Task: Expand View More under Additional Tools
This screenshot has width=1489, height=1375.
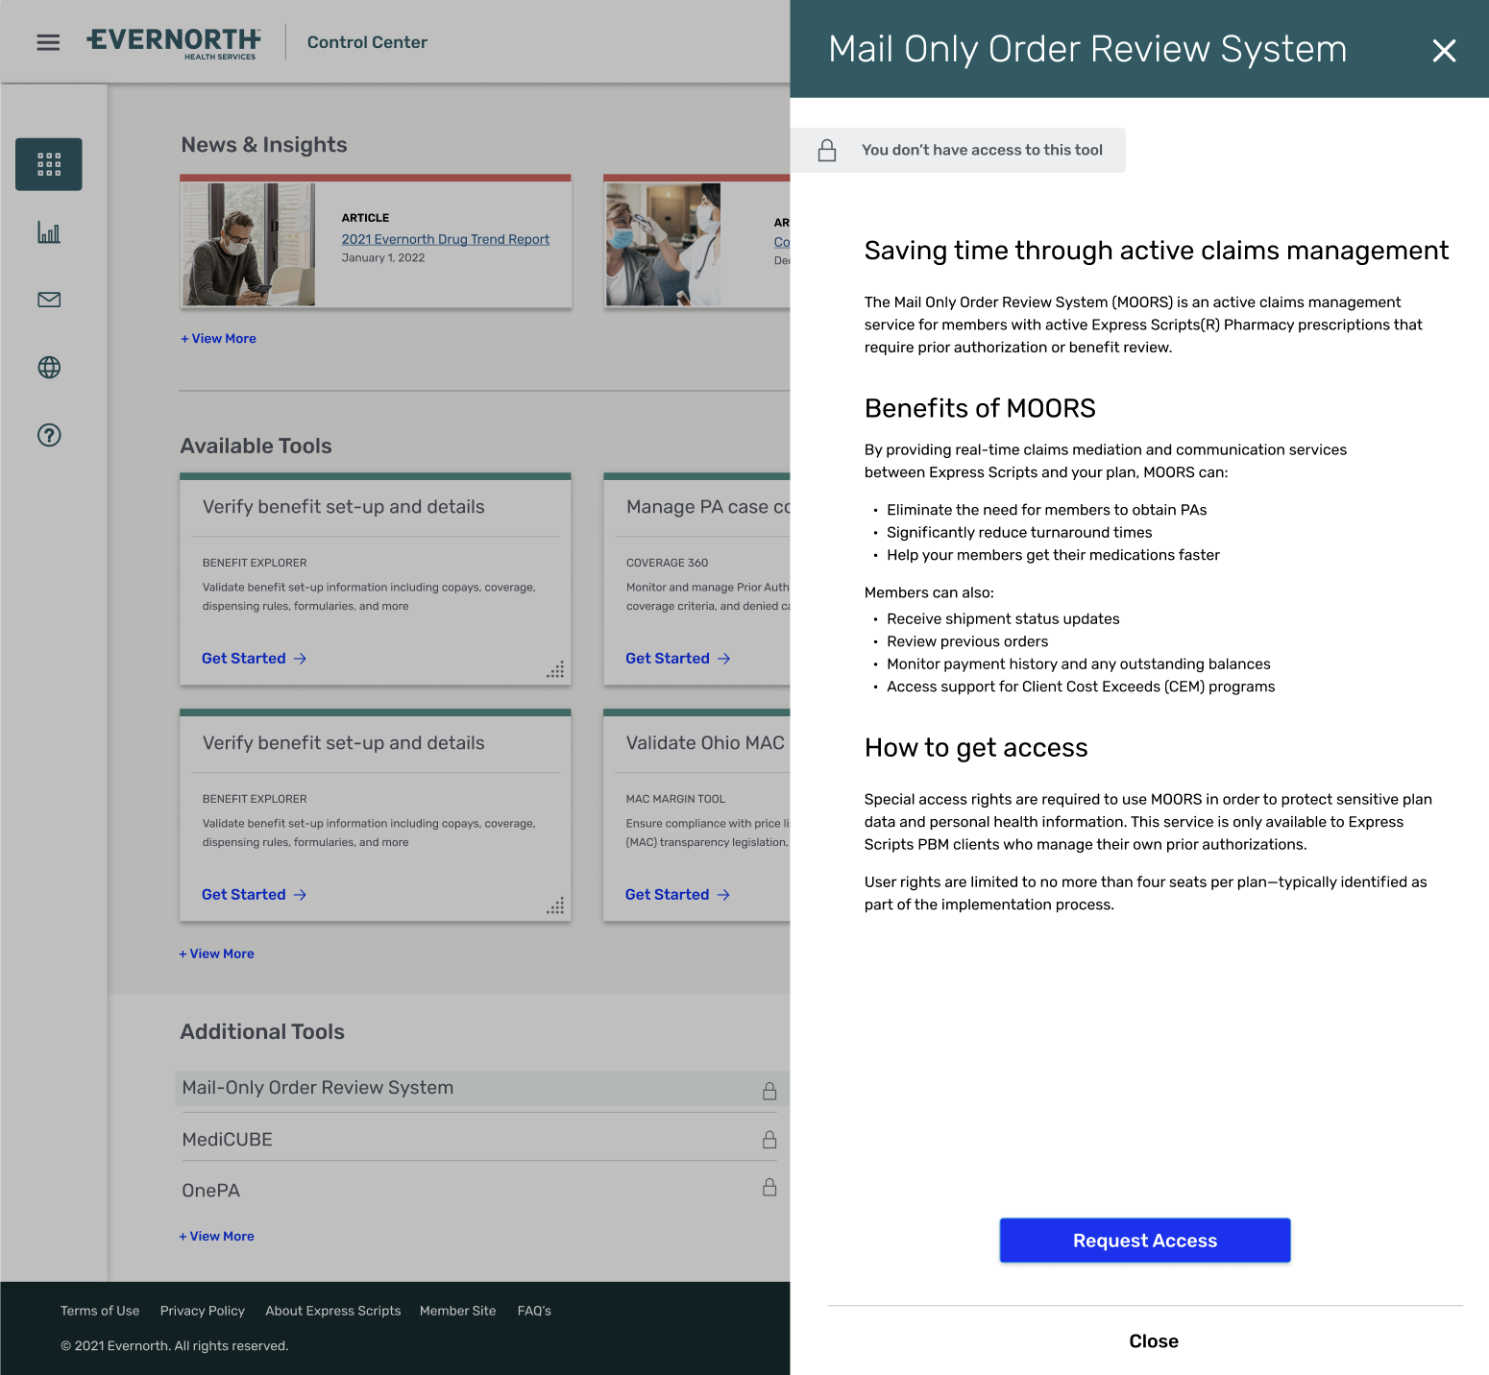Action: (x=216, y=1236)
